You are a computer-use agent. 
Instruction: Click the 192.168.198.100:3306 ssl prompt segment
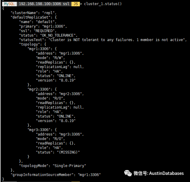click(44, 4)
